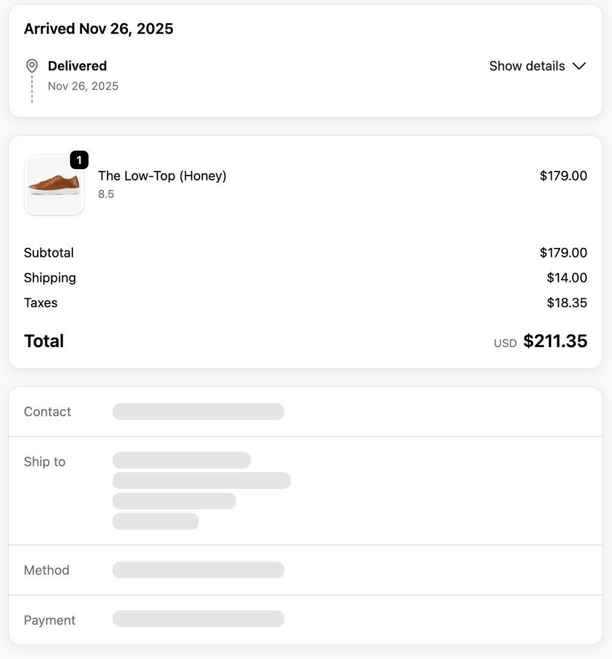Click the shoe size 8.5 text
The image size is (612, 659).
pos(106,194)
